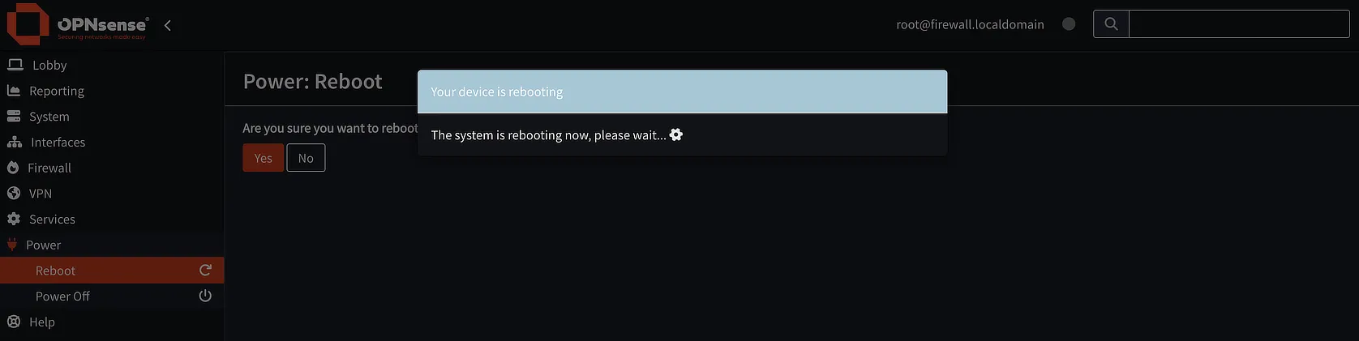This screenshot has height=341, width=1359.
Task: Collapse sidebar with the chevron arrow
Action: click(168, 25)
